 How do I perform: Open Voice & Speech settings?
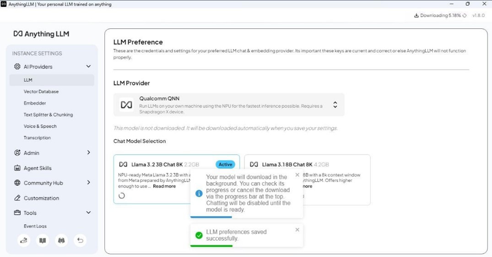click(40, 126)
